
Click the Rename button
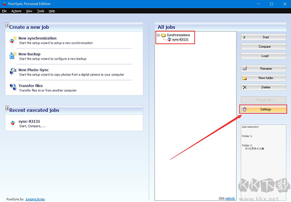click(x=263, y=69)
